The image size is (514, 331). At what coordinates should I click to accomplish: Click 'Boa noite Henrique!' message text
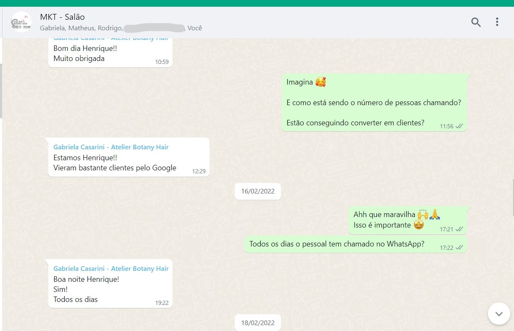(x=86, y=279)
